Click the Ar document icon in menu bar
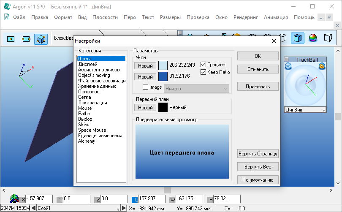 click(7, 17)
